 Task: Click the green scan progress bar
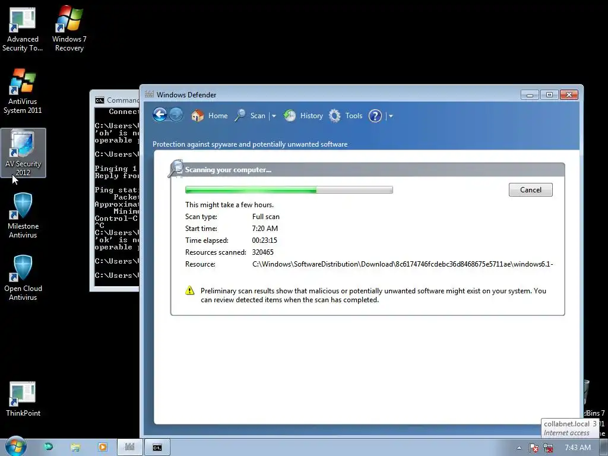click(x=289, y=189)
